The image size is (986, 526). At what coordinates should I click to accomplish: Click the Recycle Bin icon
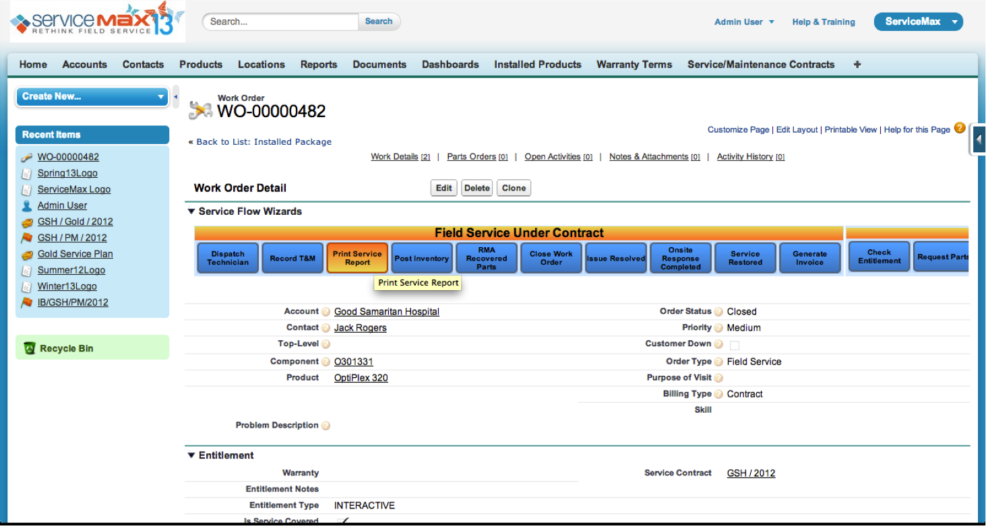29,348
